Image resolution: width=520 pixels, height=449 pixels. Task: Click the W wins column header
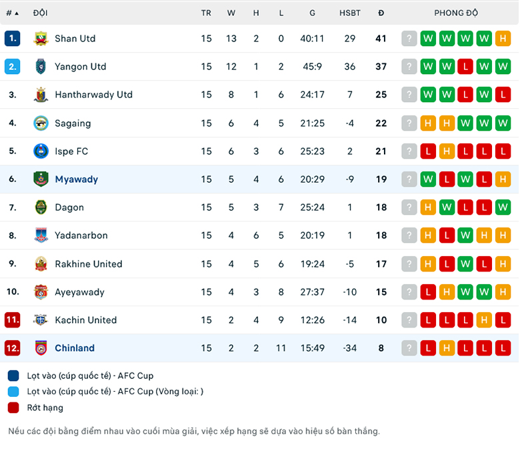click(231, 13)
